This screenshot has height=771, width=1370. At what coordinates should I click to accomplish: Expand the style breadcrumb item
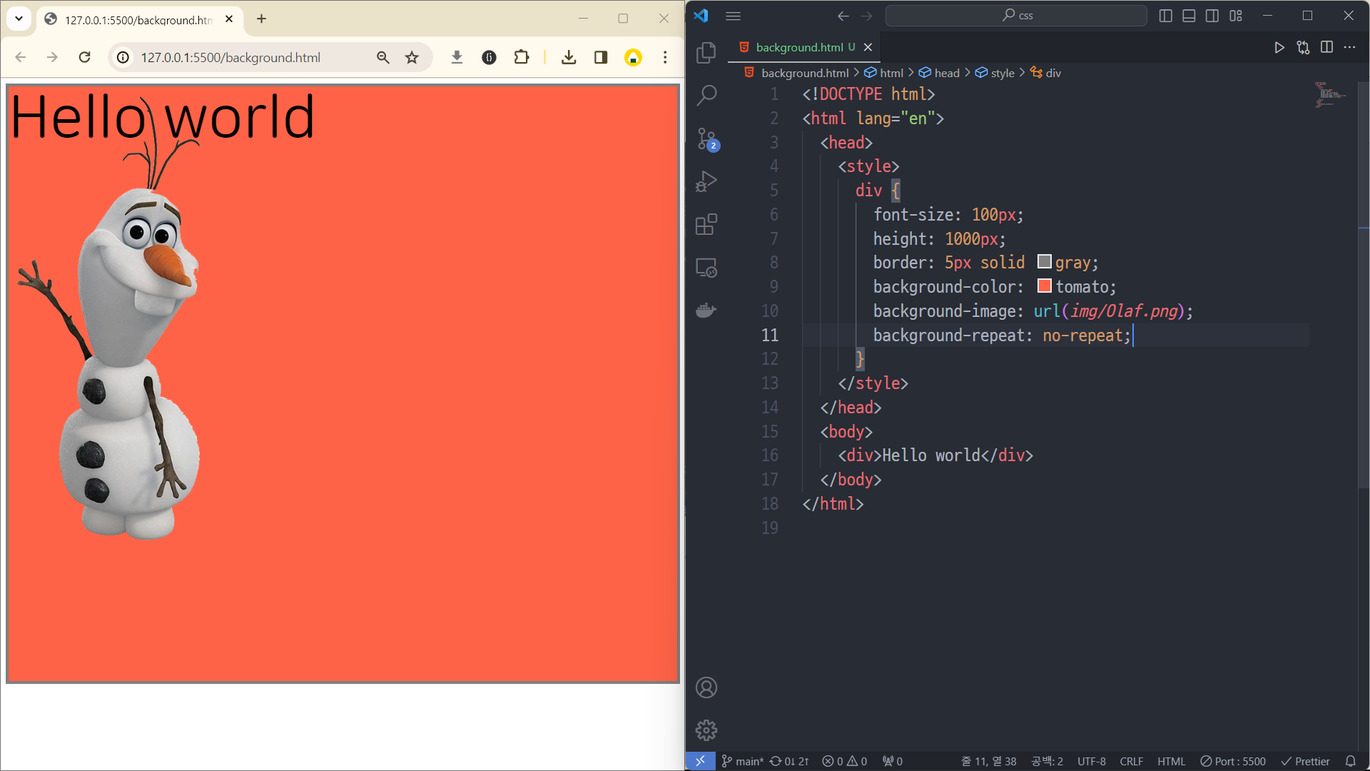pyautogui.click(x=1002, y=73)
